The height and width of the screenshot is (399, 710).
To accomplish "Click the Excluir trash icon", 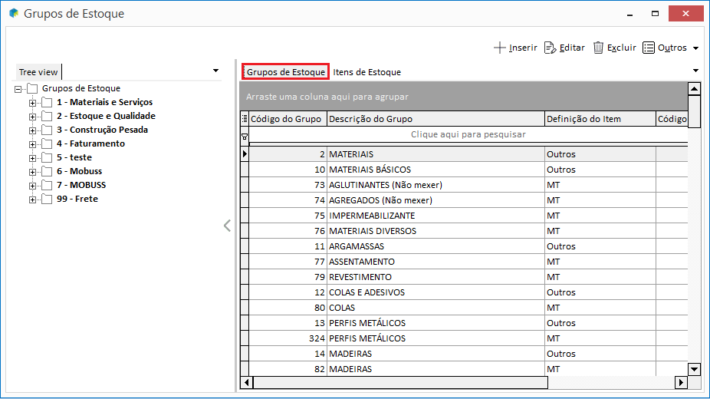I will 598,48.
